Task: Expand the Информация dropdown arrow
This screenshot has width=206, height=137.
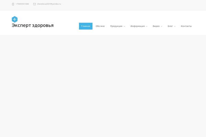Action: pos(147,26)
